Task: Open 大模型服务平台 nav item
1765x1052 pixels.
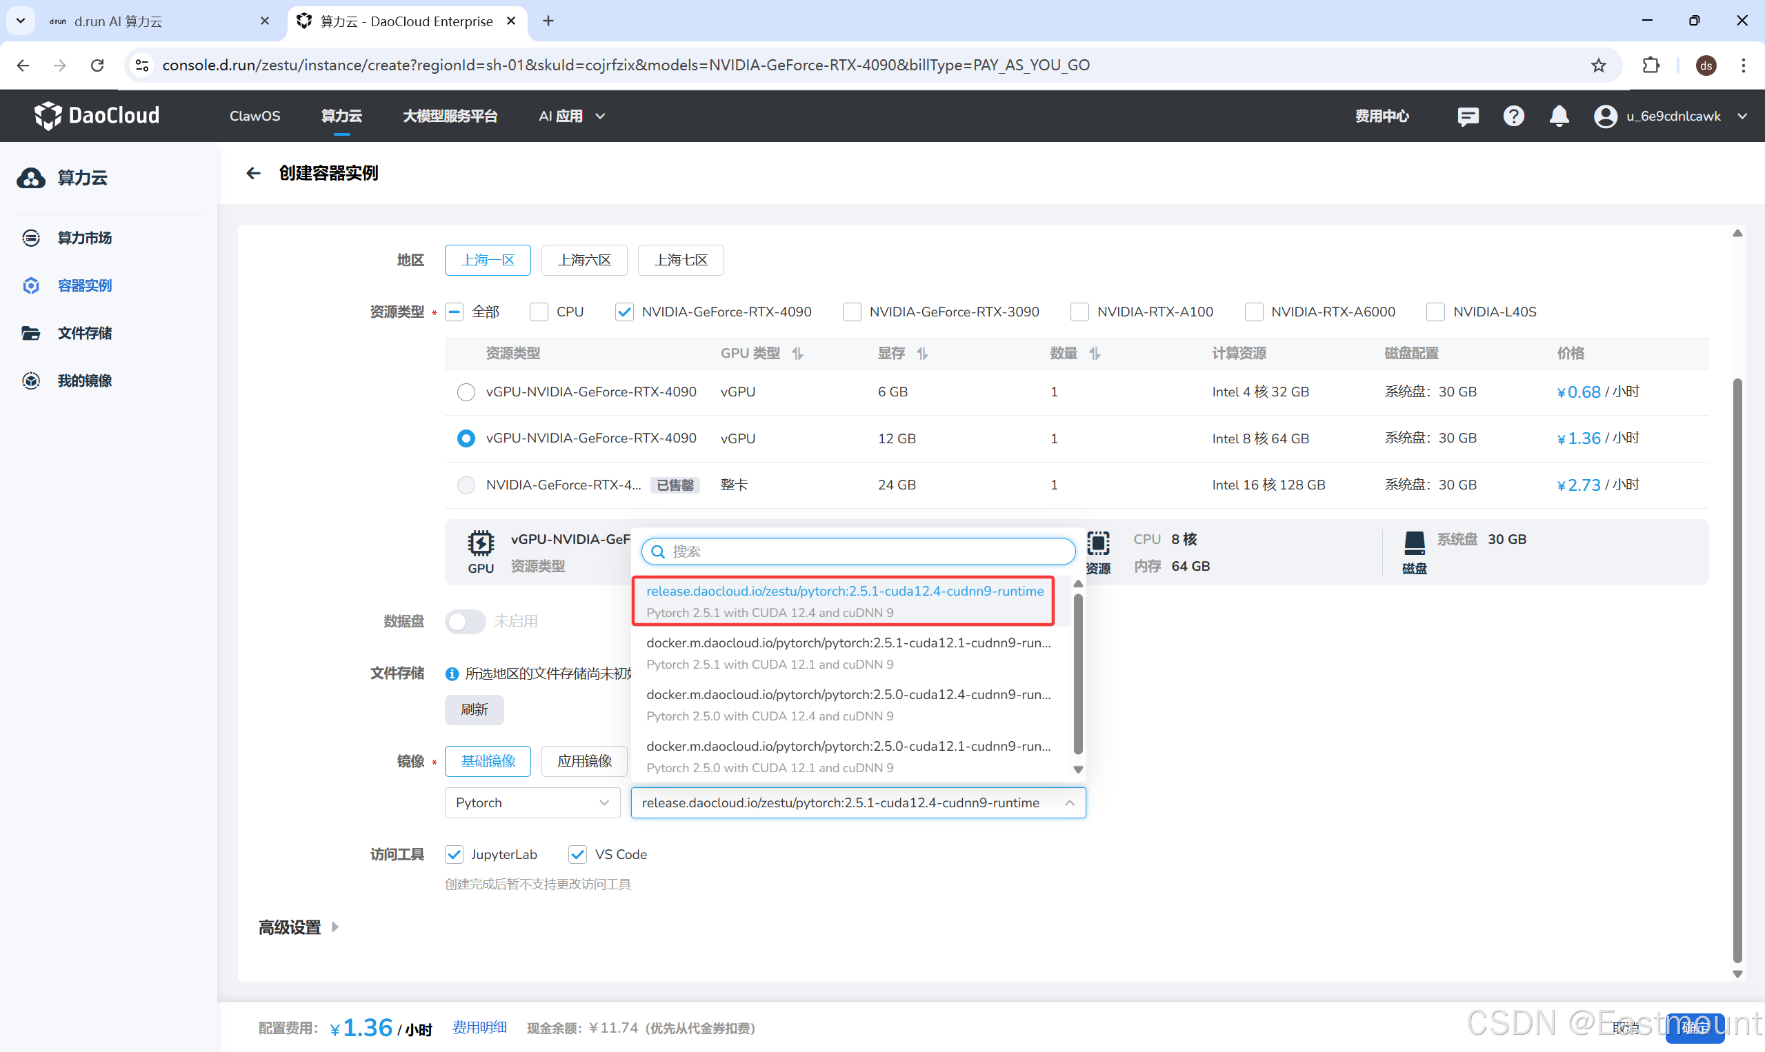Action: click(x=450, y=117)
